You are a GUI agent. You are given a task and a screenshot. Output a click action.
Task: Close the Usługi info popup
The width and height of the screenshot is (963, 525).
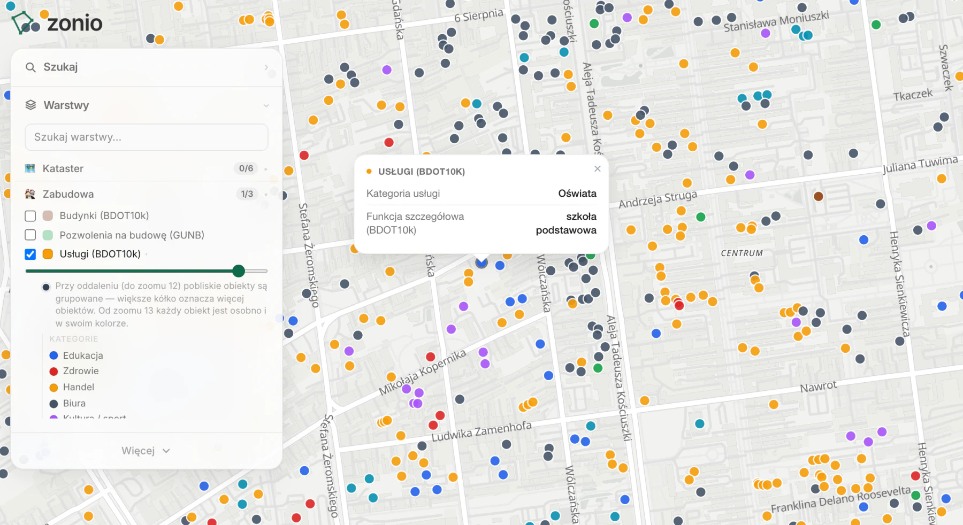point(598,169)
